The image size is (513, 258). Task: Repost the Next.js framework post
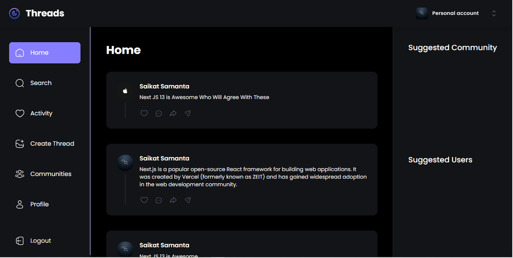(x=173, y=200)
